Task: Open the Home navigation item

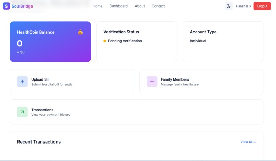Action: [98, 6]
